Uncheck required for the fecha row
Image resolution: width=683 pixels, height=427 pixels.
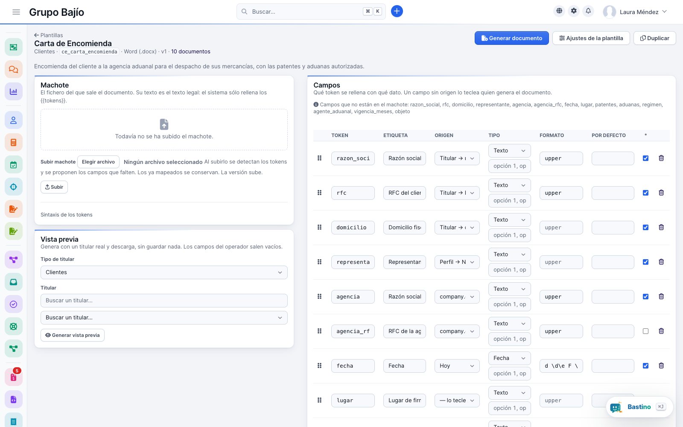(645, 366)
